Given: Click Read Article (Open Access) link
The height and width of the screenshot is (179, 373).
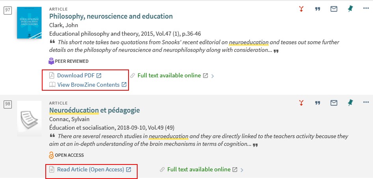Looking at the screenshot, I should 90,170.
